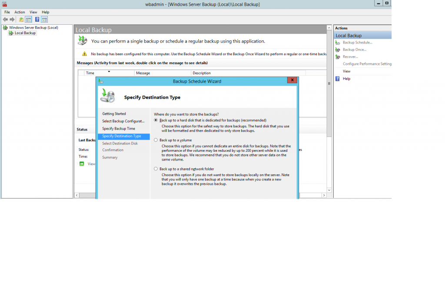This screenshot has width=445, height=297.
Task: Click the Recover action icon
Action: click(x=338, y=57)
